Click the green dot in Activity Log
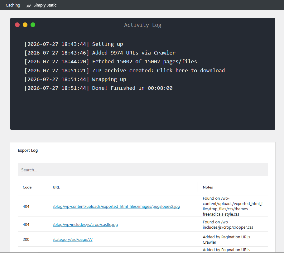 [33, 25]
